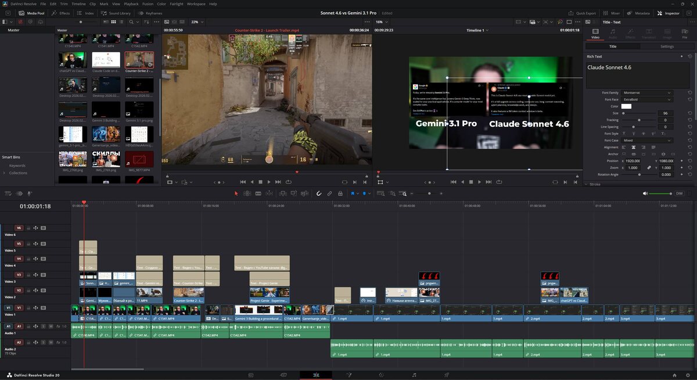Viewport: 697px width, 380px height.
Task: Select the Selection Mode arrow tool
Action: click(x=236, y=193)
